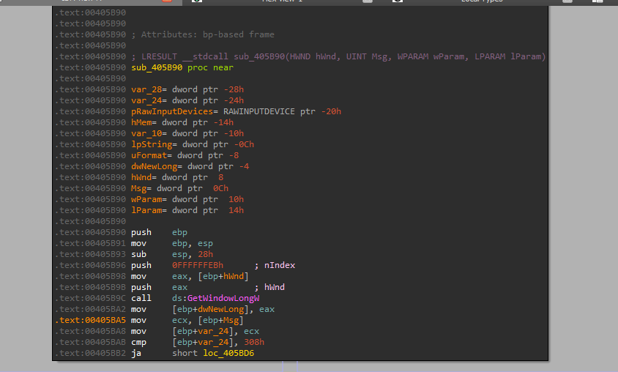Click the var_10 variable definition
Viewport: 618px width, 372px height.
coord(146,134)
